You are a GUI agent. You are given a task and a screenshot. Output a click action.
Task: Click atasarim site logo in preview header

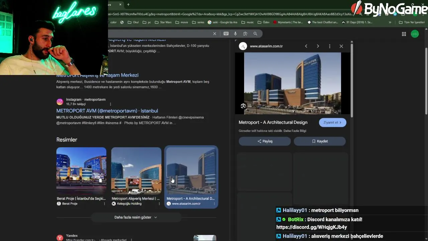[x=243, y=46]
